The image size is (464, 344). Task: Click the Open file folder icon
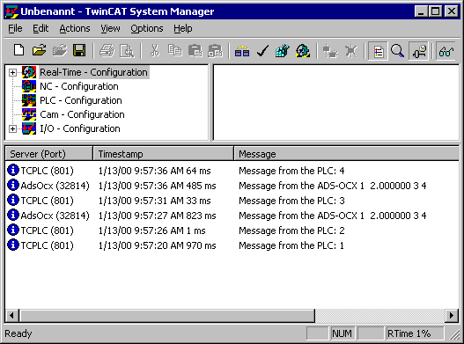(40, 50)
